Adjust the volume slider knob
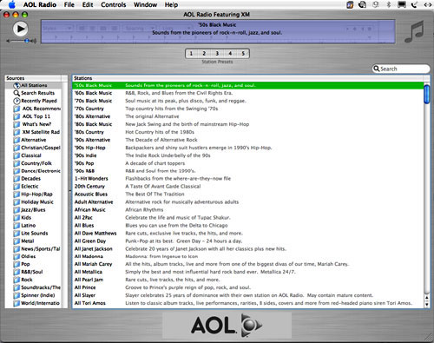The image size is (434, 343). 27,41
